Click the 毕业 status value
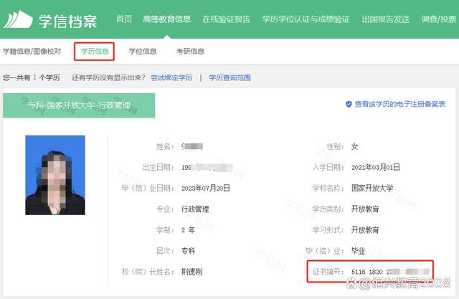 point(358,251)
